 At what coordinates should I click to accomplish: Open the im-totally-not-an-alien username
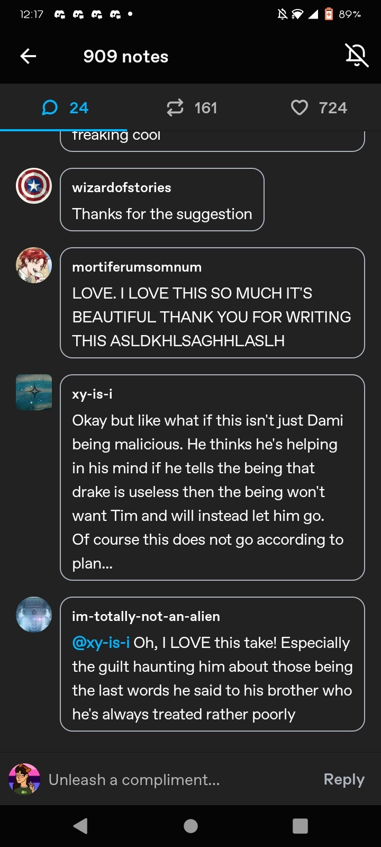coord(146,616)
